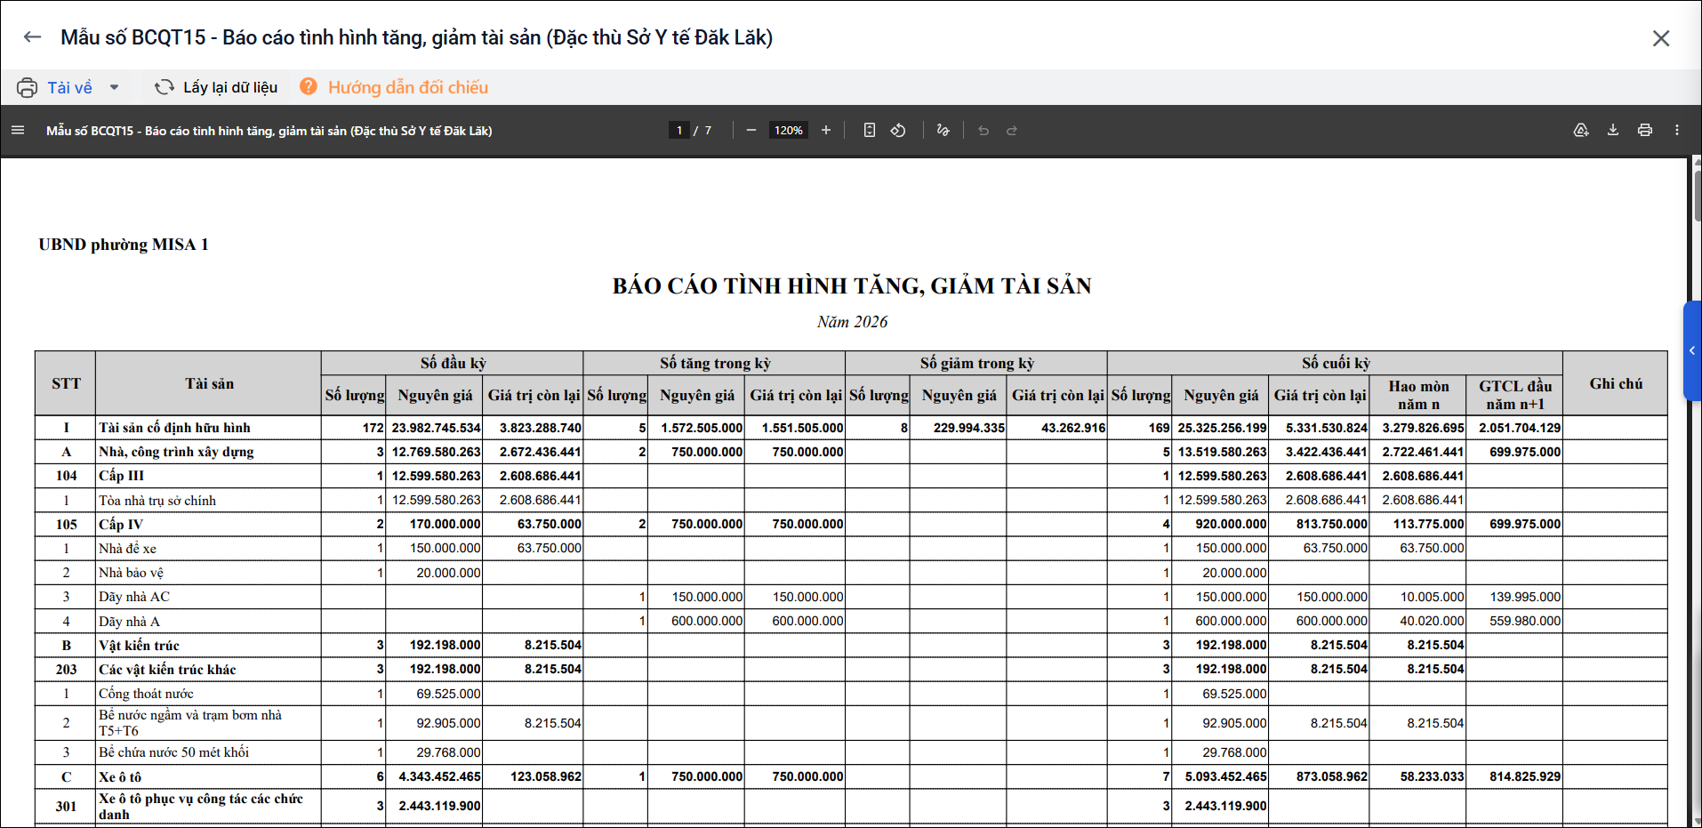The height and width of the screenshot is (828, 1702).
Task: Click the Ghi chú column header
Action: pyautogui.click(x=1616, y=383)
